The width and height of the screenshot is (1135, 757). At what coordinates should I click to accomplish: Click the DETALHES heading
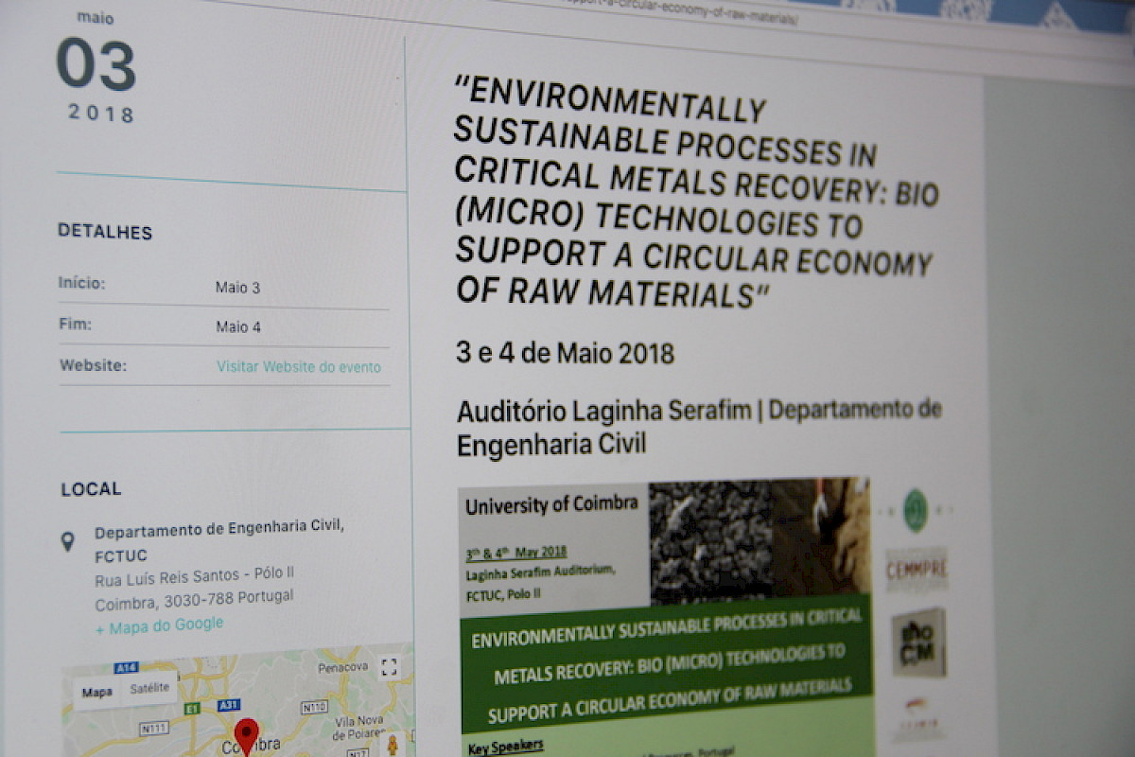(x=105, y=231)
